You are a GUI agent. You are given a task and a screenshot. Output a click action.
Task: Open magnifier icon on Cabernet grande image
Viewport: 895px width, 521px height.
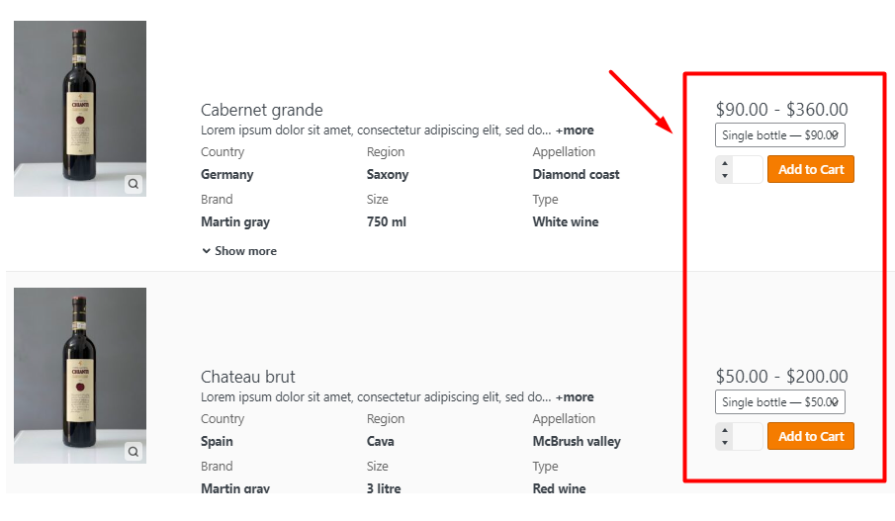tap(133, 184)
